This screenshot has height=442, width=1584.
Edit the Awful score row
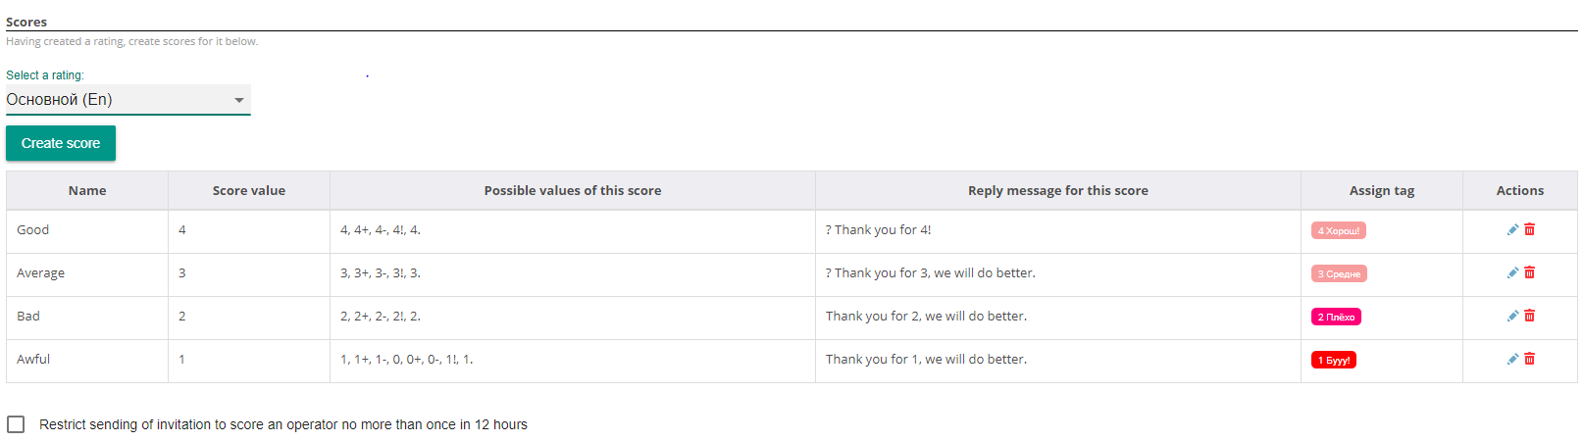click(x=1512, y=359)
